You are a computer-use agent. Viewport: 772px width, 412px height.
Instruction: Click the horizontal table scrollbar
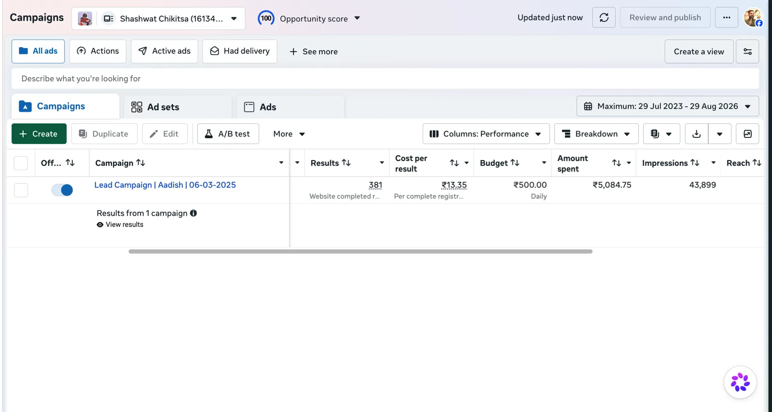point(360,252)
